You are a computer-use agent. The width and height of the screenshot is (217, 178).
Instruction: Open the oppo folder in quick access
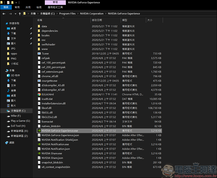tap(14, 53)
